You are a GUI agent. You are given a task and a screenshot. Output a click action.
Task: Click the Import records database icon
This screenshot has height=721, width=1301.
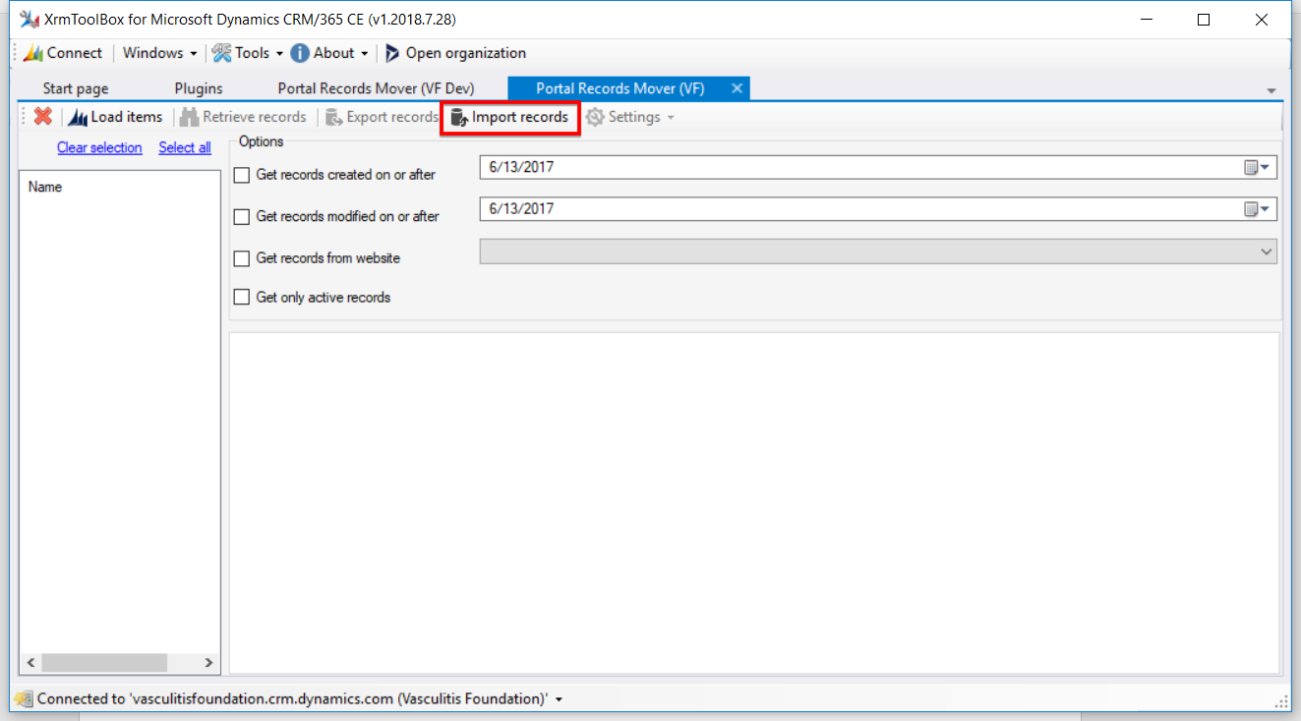[459, 117]
